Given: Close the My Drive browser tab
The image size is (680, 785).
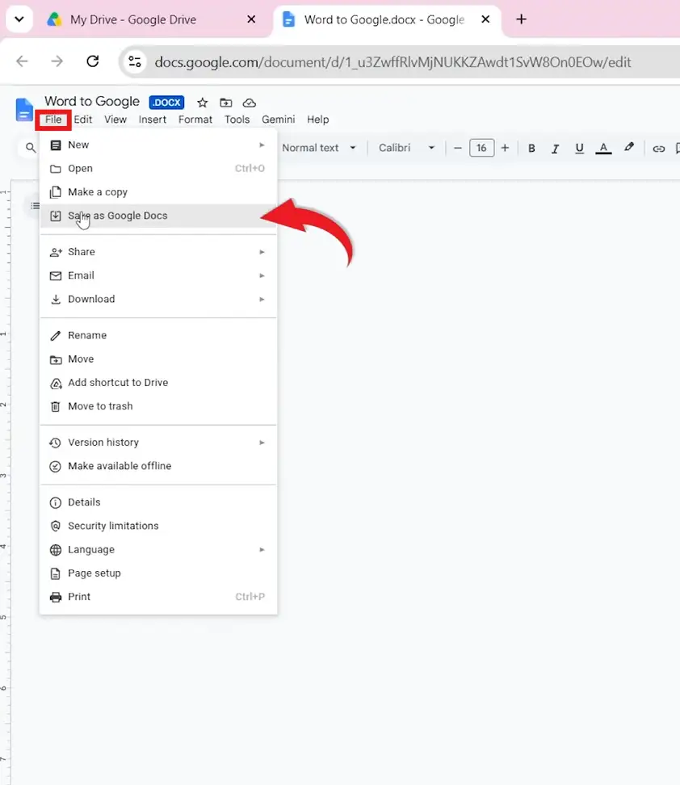Looking at the screenshot, I should tap(251, 19).
